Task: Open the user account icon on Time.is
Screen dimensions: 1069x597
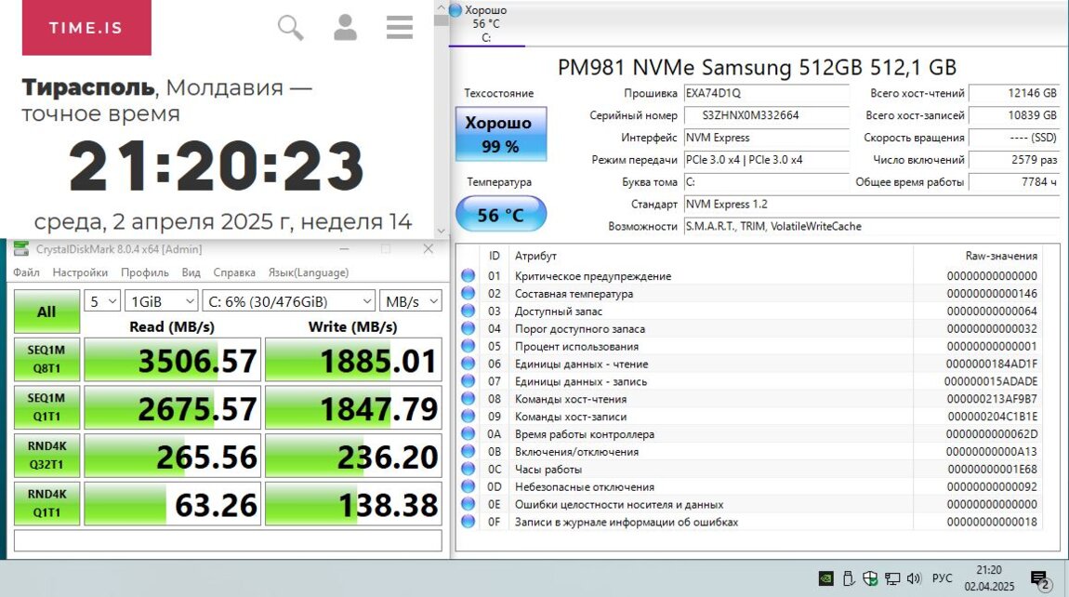Action: point(346,28)
